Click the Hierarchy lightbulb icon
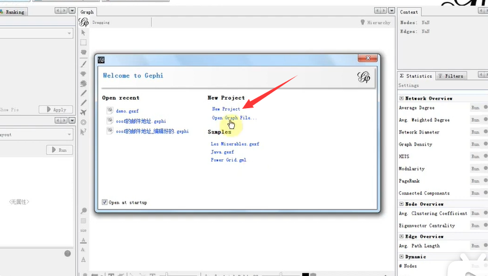Viewport: 488px width, 276px height. click(x=363, y=22)
